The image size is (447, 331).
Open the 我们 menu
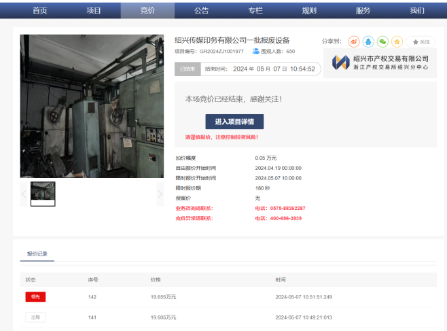417,11
